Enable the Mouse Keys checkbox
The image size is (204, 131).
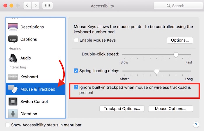76,40
